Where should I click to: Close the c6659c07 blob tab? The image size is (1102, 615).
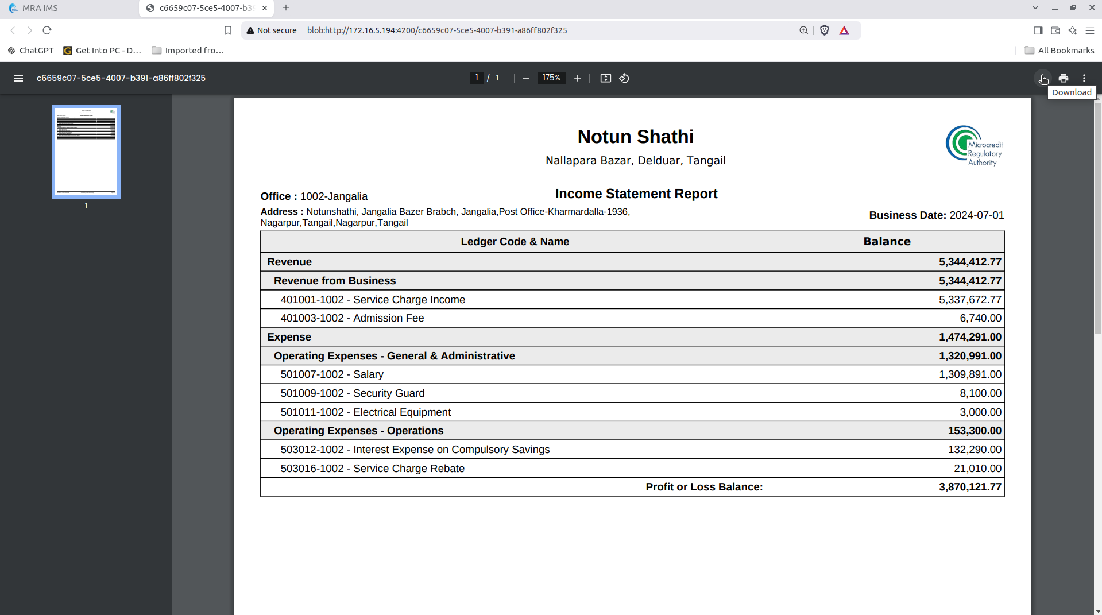click(x=265, y=8)
